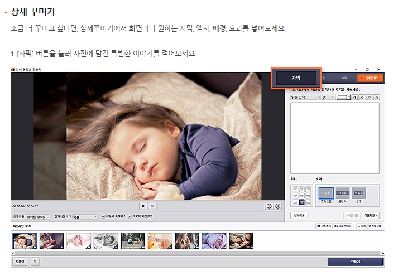
Task: Click 전체삭제 delete-all button
Action: click(375, 226)
